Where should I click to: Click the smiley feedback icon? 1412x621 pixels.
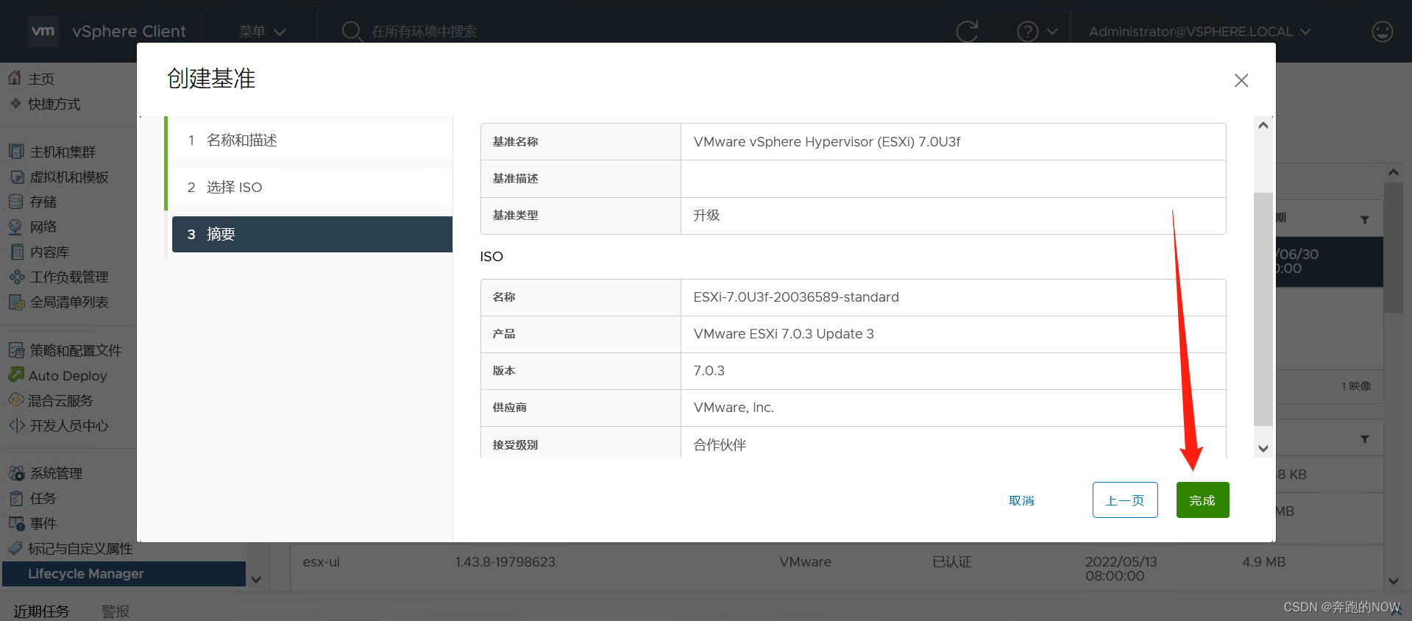[x=1382, y=32]
